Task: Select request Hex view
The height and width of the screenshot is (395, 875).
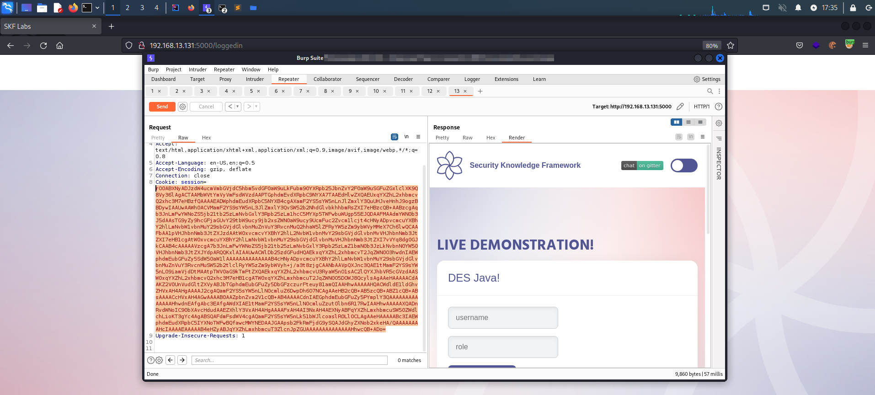Action: click(207, 138)
